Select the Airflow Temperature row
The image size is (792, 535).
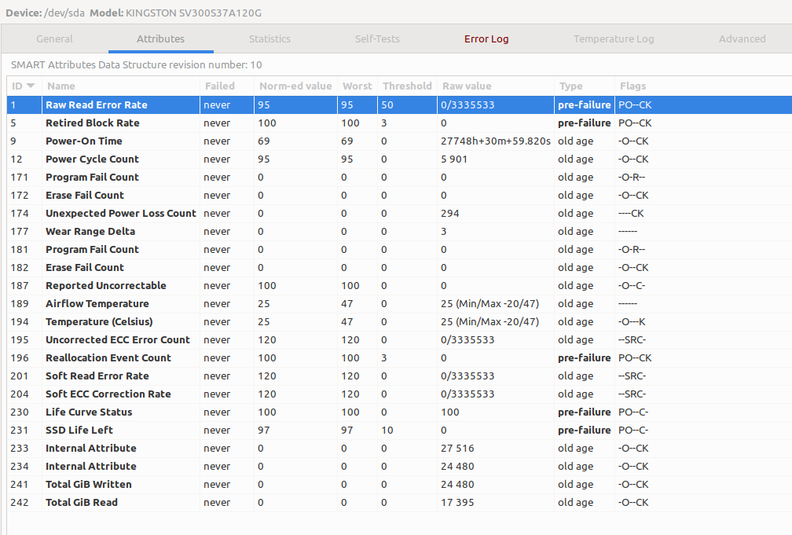pos(399,303)
